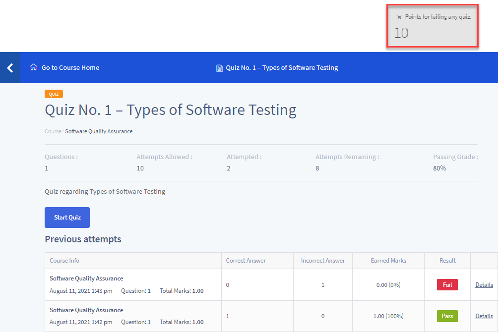This screenshot has width=498, height=332.
Task: Select the Earned Marks column header
Action: [388, 261]
